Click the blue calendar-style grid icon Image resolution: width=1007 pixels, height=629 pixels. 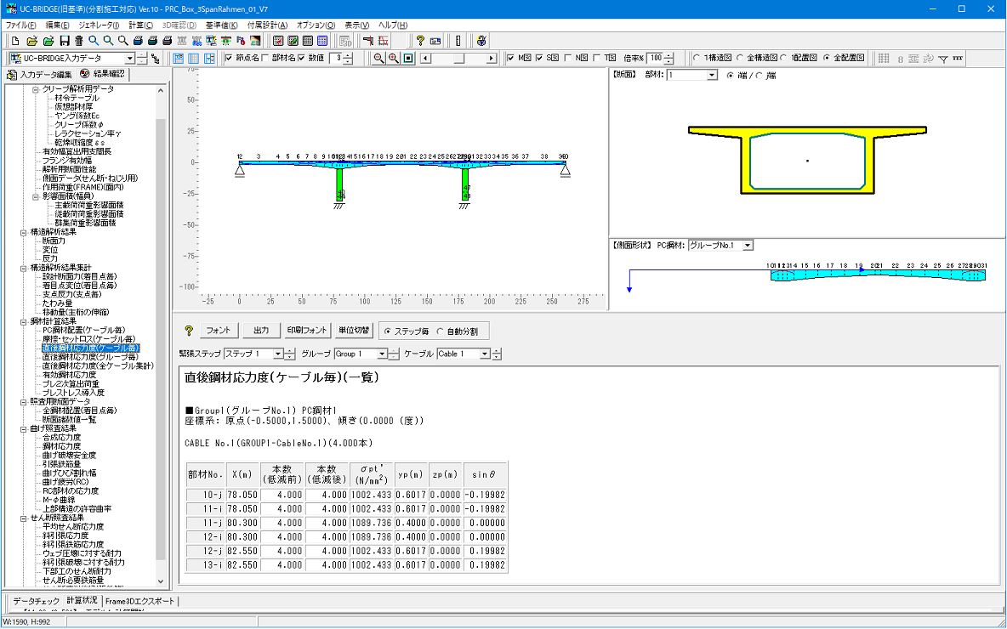[322, 41]
